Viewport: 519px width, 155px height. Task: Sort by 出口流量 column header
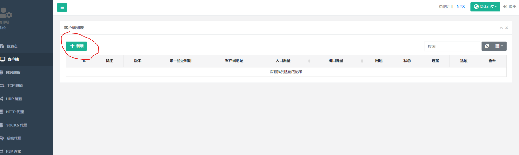point(336,61)
